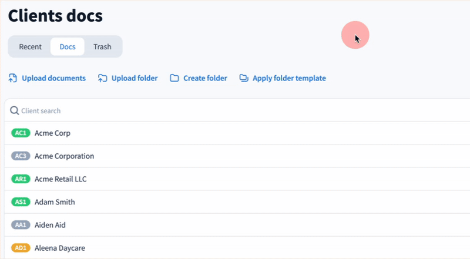This screenshot has height=259, width=470.
Task: Click the green AS1 badge
Action: point(21,202)
